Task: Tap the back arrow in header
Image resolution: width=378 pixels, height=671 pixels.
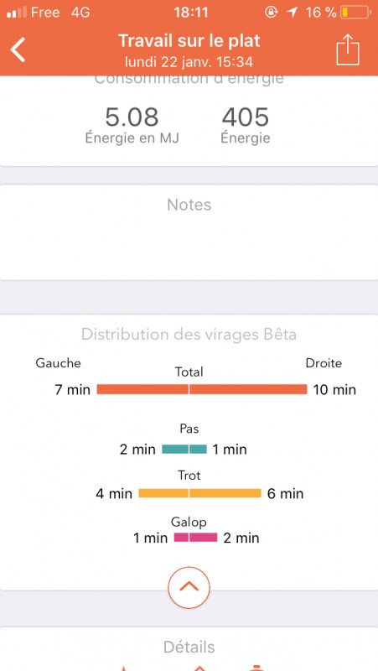Action: [x=18, y=49]
